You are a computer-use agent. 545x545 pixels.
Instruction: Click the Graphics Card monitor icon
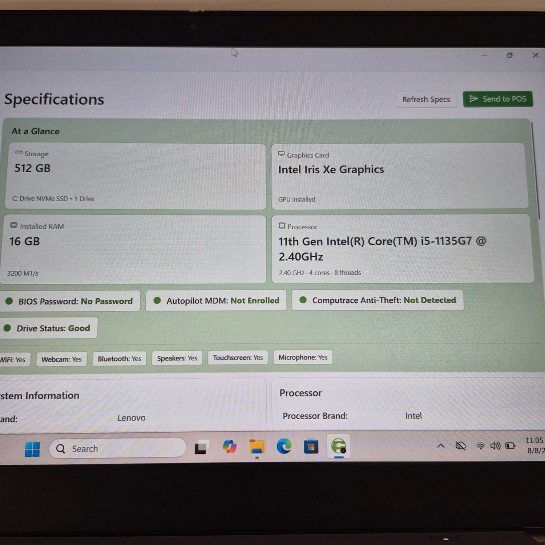pos(281,154)
